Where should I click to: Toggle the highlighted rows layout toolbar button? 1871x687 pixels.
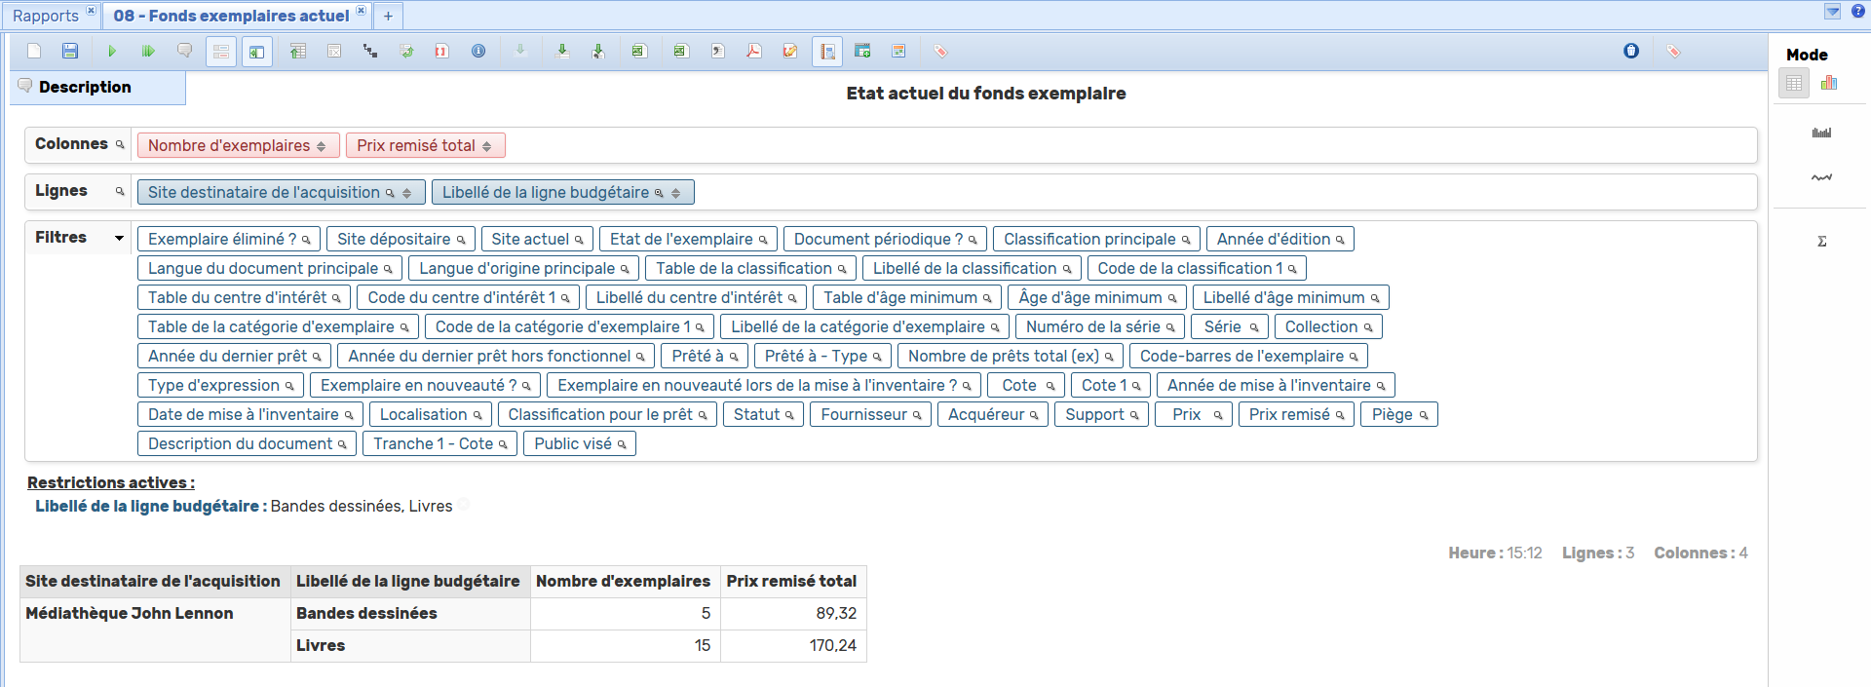point(221,51)
